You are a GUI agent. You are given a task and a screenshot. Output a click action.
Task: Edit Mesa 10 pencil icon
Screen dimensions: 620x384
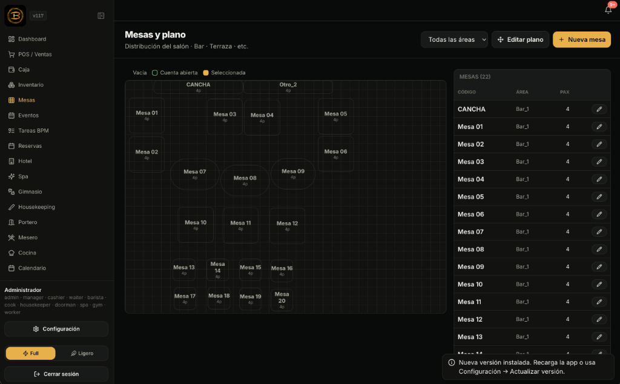point(599,284)
